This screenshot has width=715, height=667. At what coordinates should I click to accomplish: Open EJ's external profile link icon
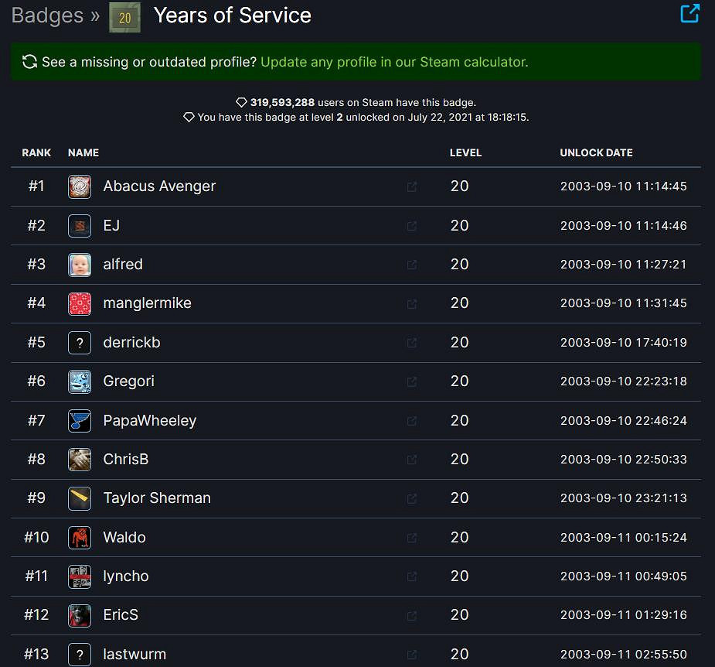411,226
